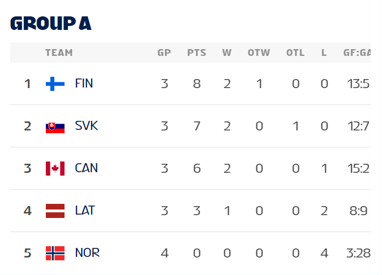Viewport: 382px width, 275px height.
Task: Click the Norway flag icon
Action: [55, 253]
